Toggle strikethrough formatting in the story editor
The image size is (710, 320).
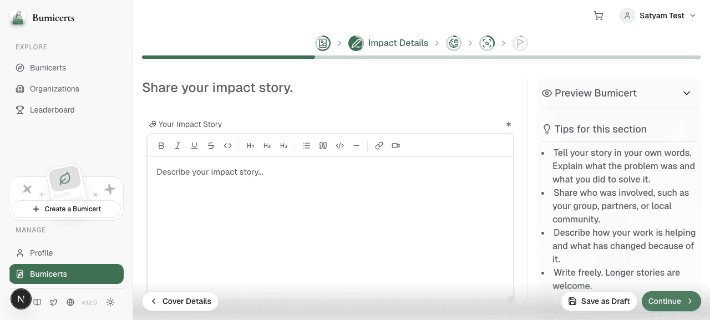pos(211,146)
